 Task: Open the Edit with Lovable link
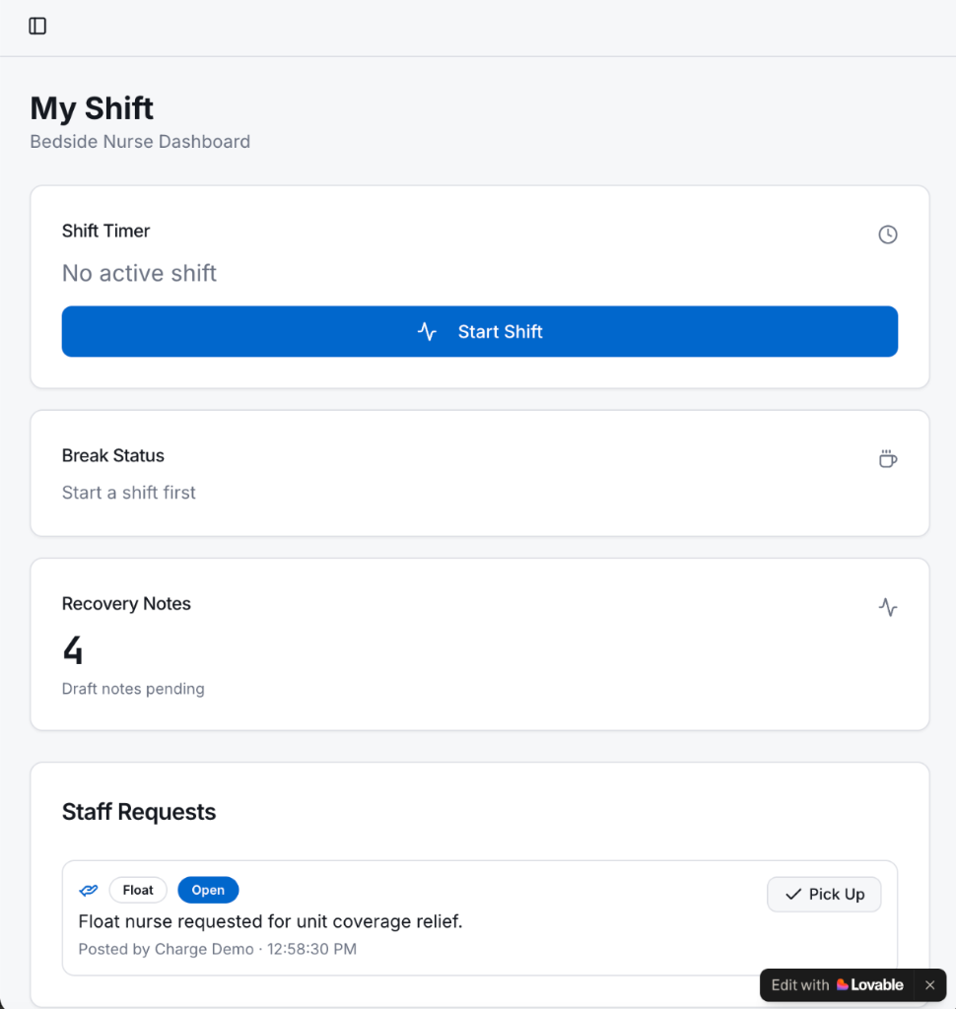coord(837,985)
